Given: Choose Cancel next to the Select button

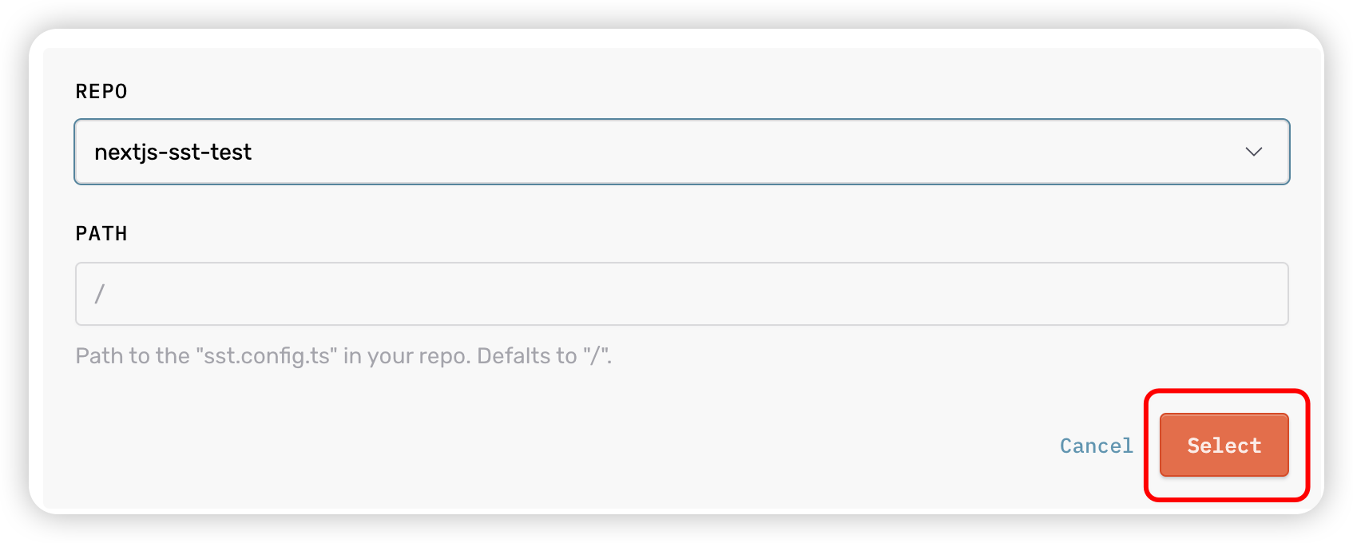Looking at the screenshot, I should point(1096,446).
